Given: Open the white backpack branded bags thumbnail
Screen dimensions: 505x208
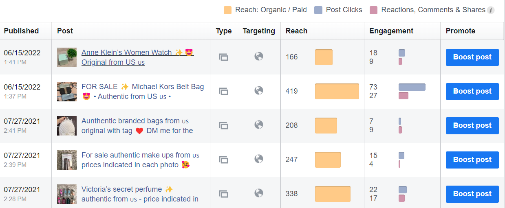Looking at the screenshot, I should click(x=67, y=125).
